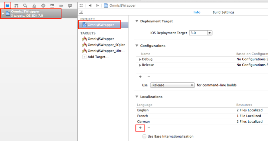The width and height of the screenshot is (268, 141).
Task: Click French's 1 File Localized cell
Action: pos(249,116)
